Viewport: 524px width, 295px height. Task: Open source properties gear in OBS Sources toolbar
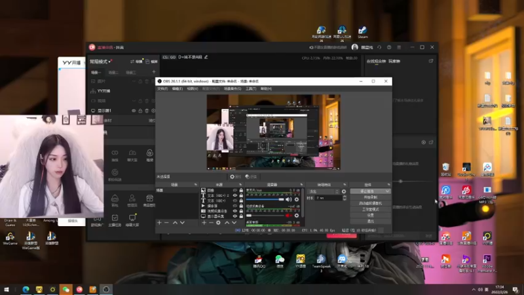(218, 223)
